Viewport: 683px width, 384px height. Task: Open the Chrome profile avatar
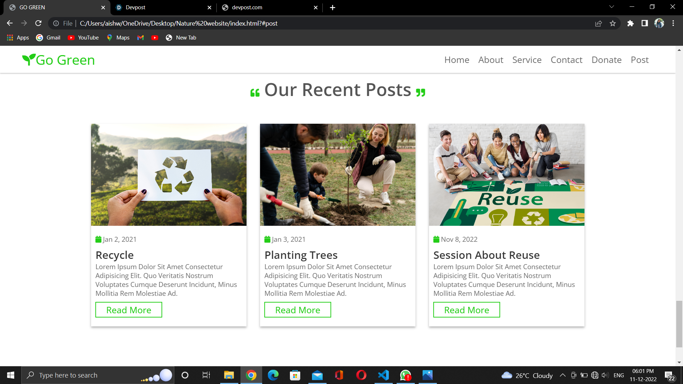pyautogui.click(x=660, y=23)
